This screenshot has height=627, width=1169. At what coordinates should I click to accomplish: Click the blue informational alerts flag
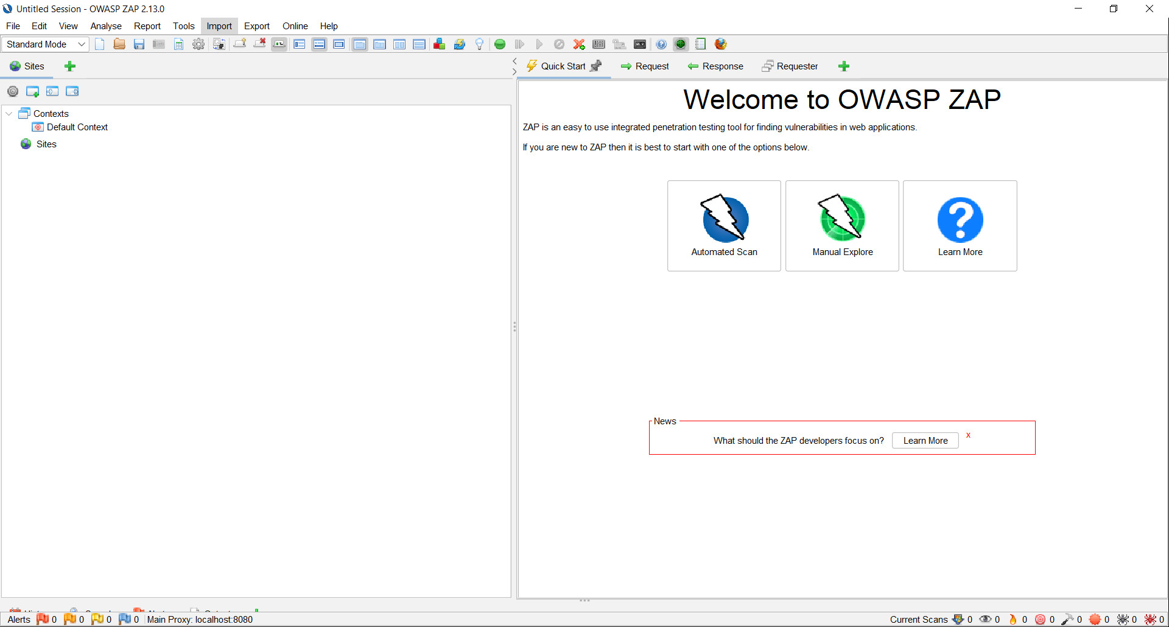click(x=125, y=619)
